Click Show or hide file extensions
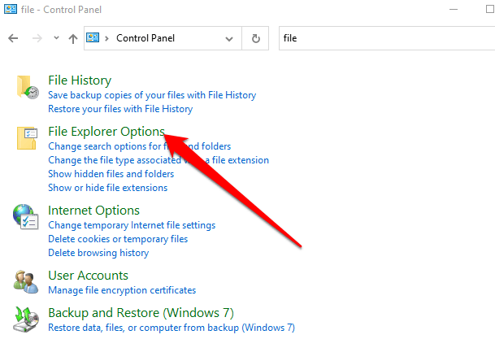This screenshot has height=339, width=495. 107,188
